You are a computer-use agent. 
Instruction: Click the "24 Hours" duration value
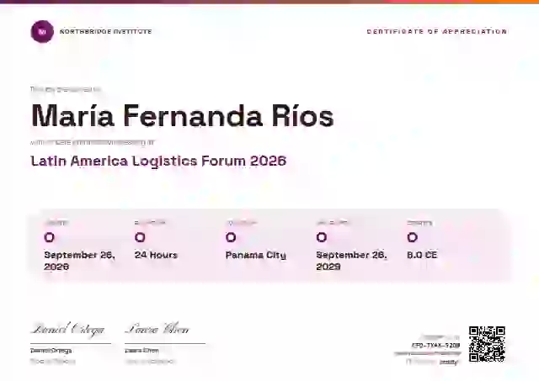156,255
